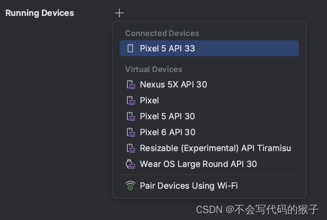Click the virtual device icon beside Pixel
The width and height of the screenshot is (327, 220).
[131, 101]
